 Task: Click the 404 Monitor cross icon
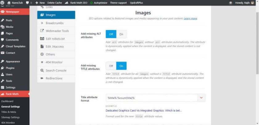pyautogui.click(x=42, y=62)
